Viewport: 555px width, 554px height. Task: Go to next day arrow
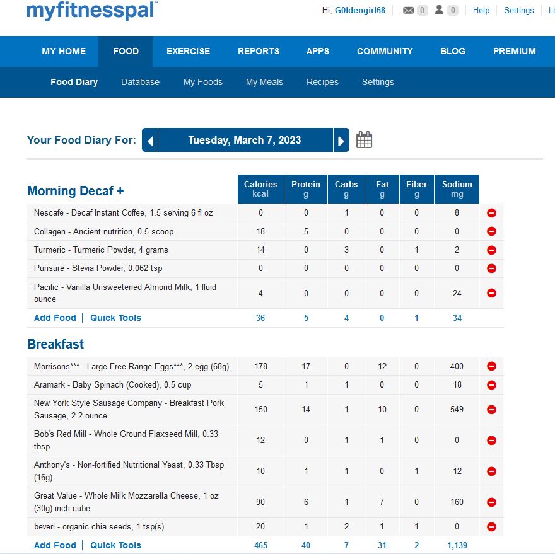[x=341, y=140]
